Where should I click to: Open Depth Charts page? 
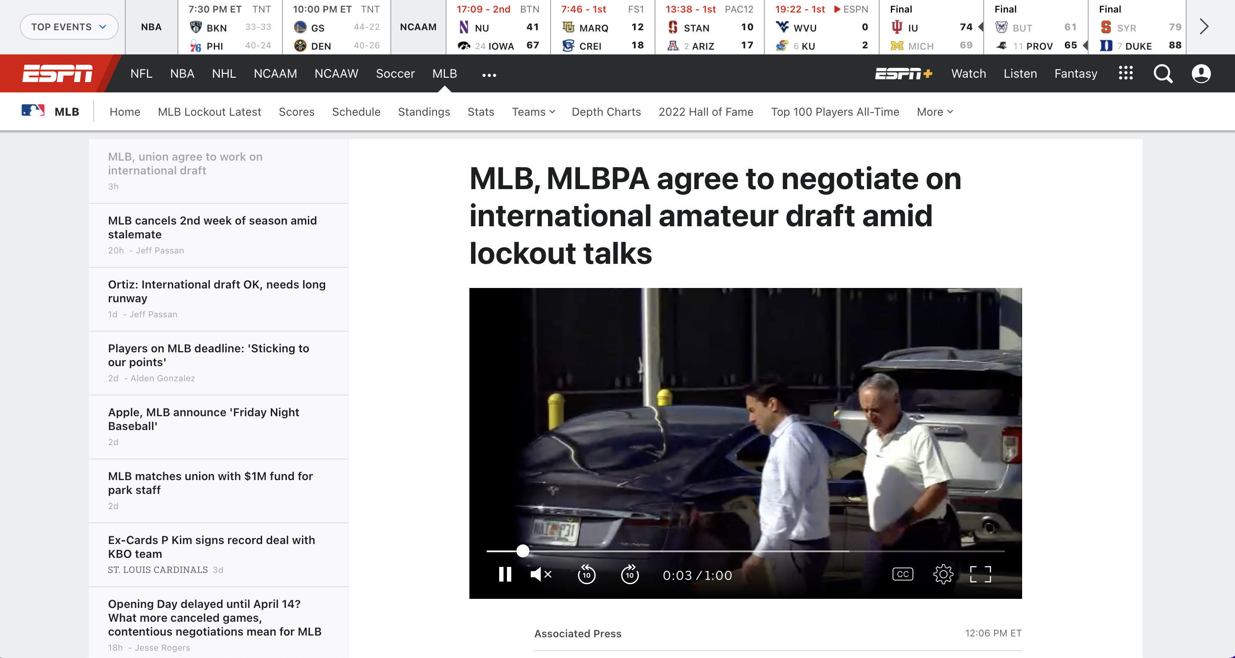(x=606, y=112)
